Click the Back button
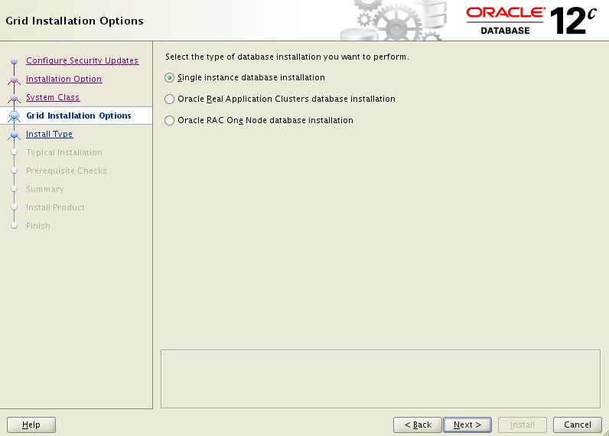The image size is (609, 436). (418, 425)
